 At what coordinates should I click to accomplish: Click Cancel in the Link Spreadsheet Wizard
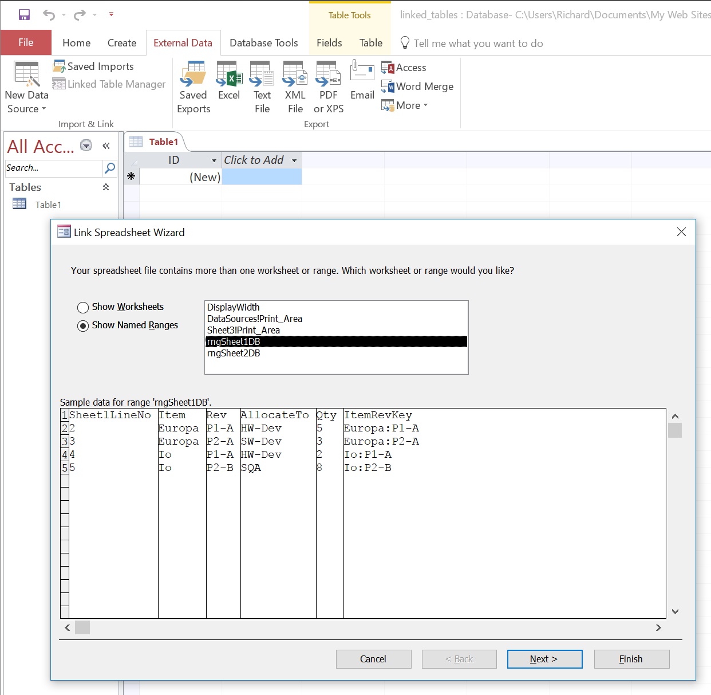pyautogui.click(x=373, y=659)
